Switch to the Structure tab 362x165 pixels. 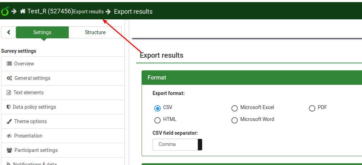(95, 32)
